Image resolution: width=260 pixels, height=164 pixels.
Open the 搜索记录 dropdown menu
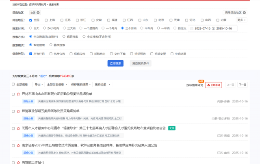pos(101,85)
